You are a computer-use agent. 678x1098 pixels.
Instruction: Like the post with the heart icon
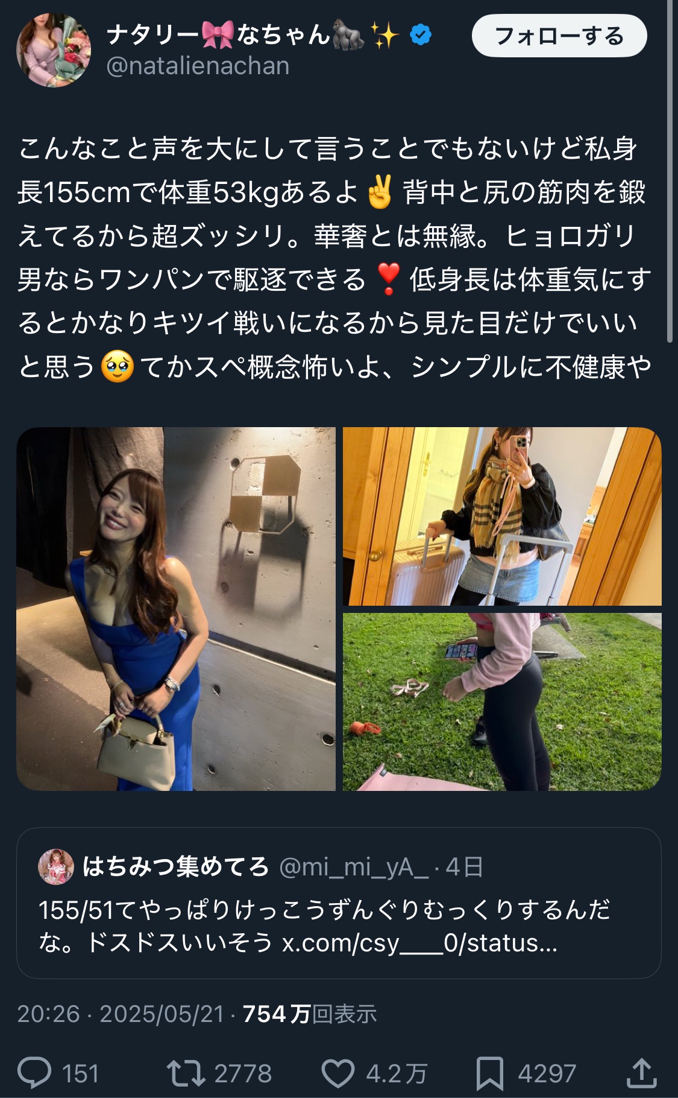click(x=337, y=1074)
